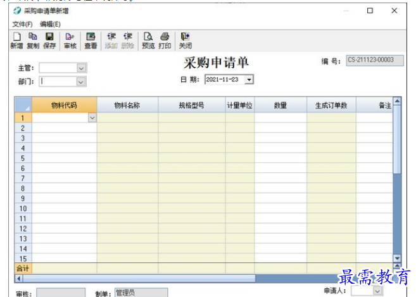
Task: Maximize the 采购申请单新增 window
Action: pos(370,11)
